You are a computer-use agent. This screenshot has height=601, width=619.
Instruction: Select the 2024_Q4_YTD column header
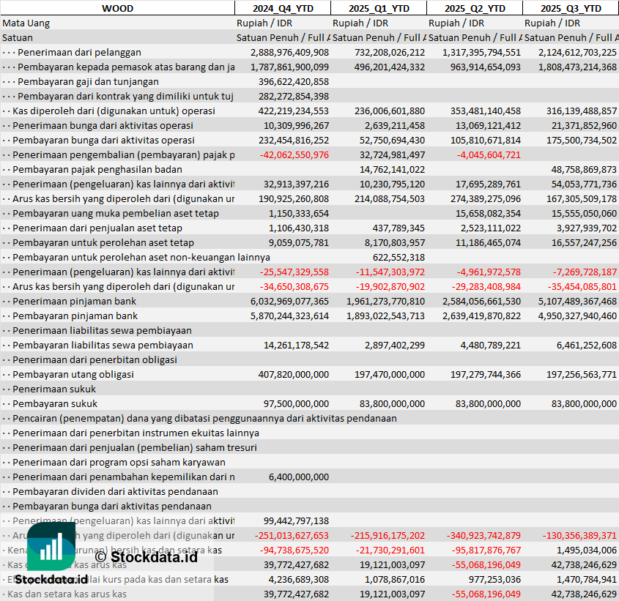tap(283, 8)
